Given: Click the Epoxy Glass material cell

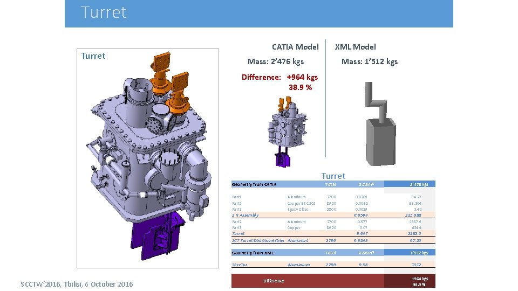Looking at the screenshot, I should (298, 210).
